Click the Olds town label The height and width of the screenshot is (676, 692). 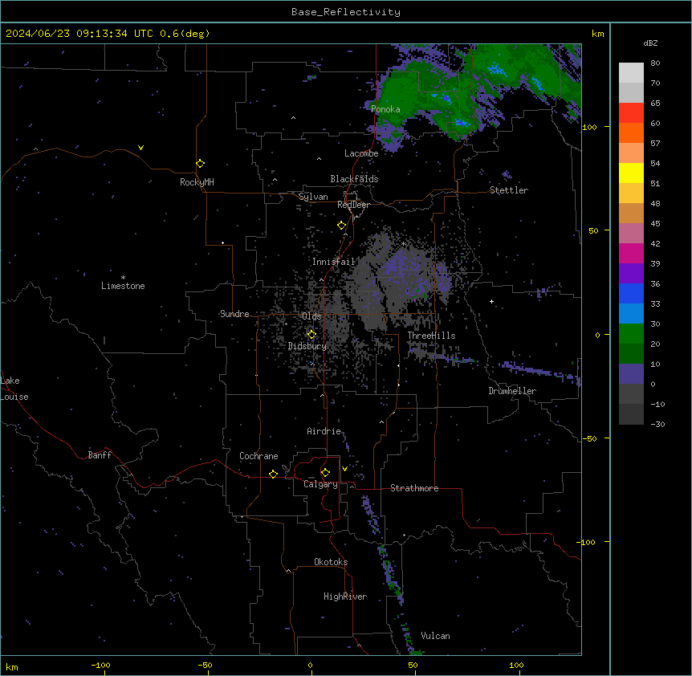[x=311, y=316]
